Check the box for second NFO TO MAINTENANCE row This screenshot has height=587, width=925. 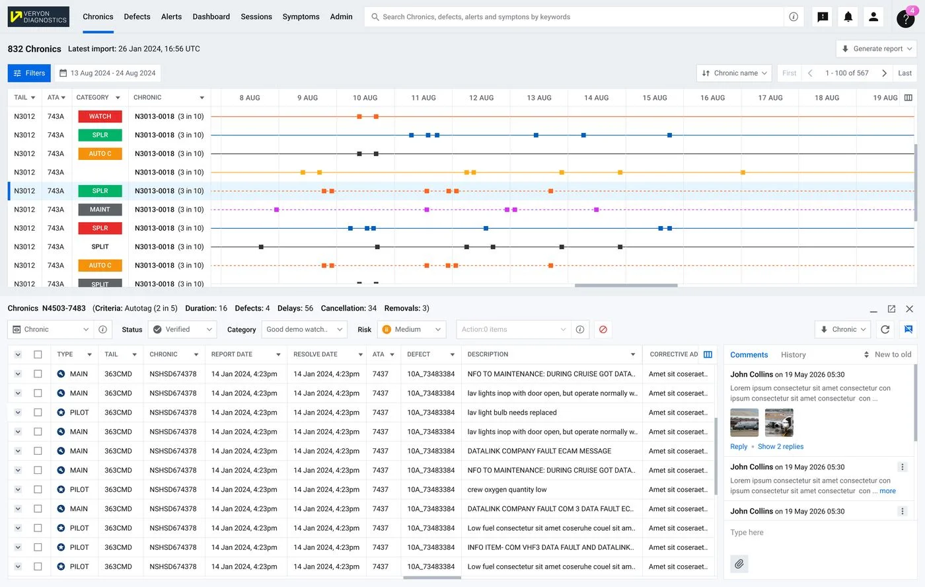click(38, 470)
